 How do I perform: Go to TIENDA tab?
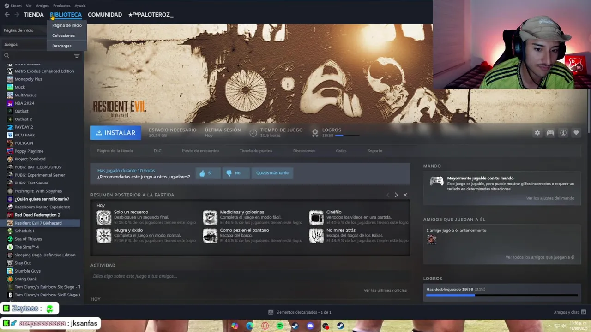[x=34, y=15]
